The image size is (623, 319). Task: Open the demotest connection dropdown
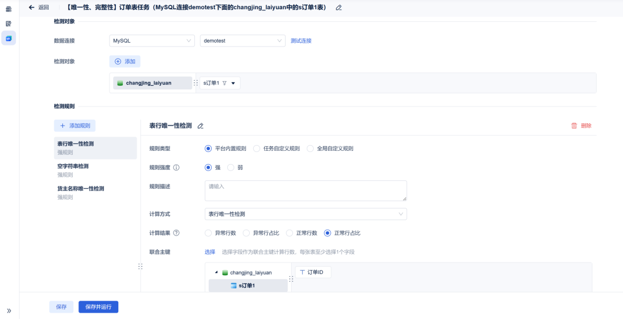tap(242, 40)
